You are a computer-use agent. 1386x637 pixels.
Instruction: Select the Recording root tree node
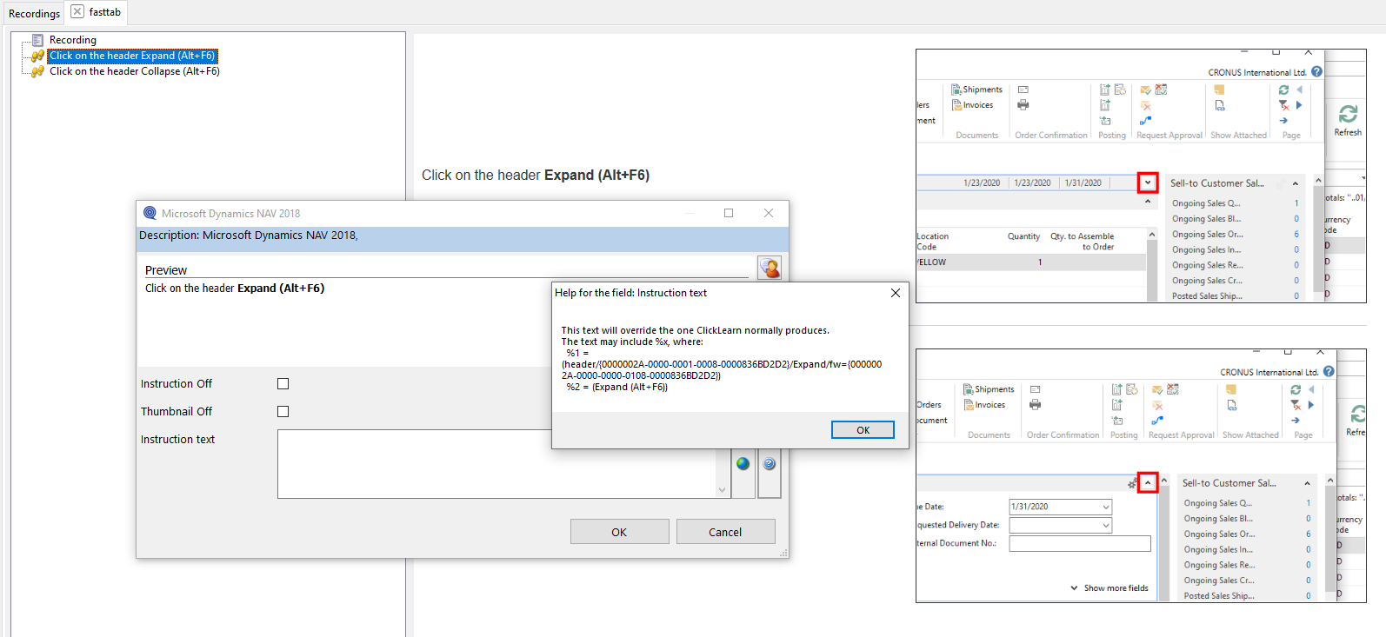pos(73,40)
